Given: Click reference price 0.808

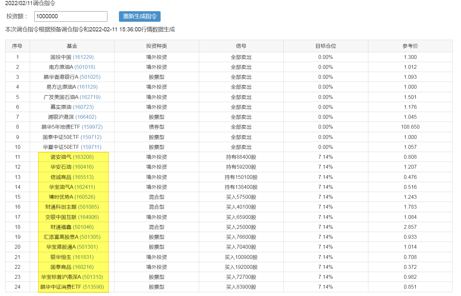Looking at the screenshot, I should point(410,157).
